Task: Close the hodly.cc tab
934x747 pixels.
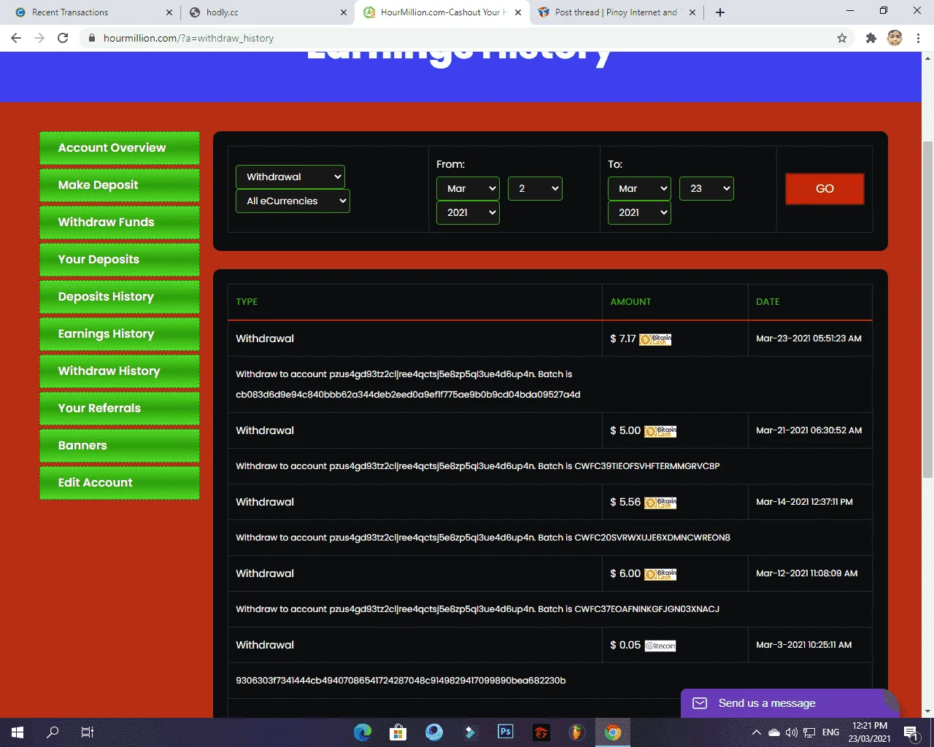Action: click(344, 12)
